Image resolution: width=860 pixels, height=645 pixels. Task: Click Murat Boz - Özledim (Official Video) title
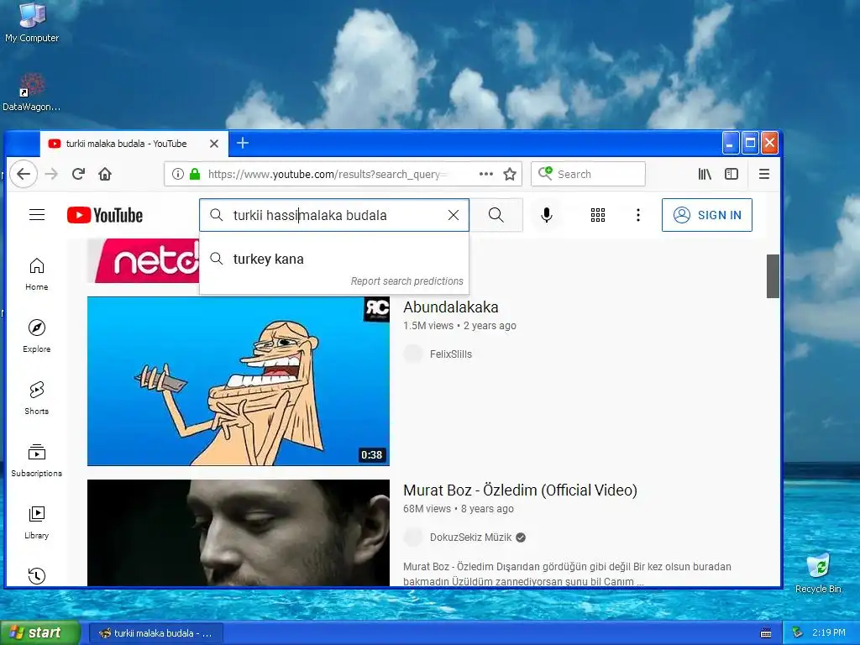(x=520, y=490)
